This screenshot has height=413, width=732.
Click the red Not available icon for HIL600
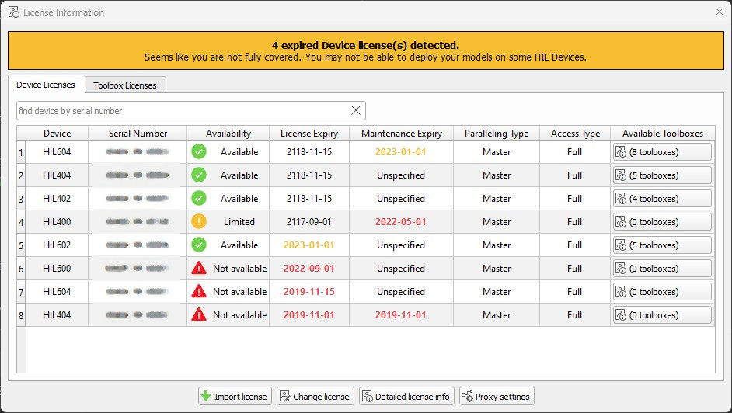click(x=199, y=269)
